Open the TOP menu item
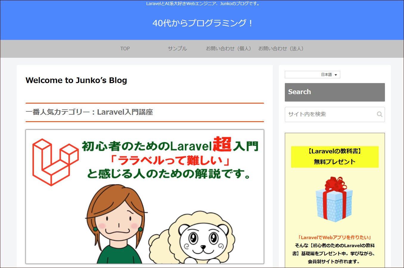The image size is (404, 268). (x=125, y=49)
